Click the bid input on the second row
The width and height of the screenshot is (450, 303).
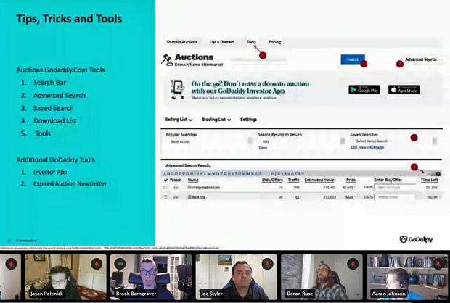click(x=395, y=197)
